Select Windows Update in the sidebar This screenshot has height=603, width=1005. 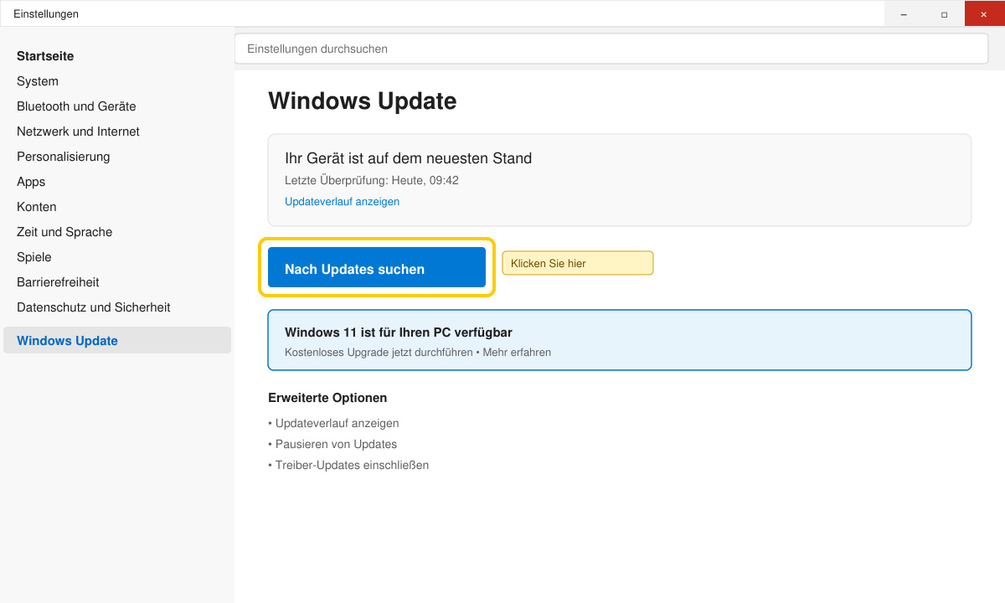click(117, 340)
